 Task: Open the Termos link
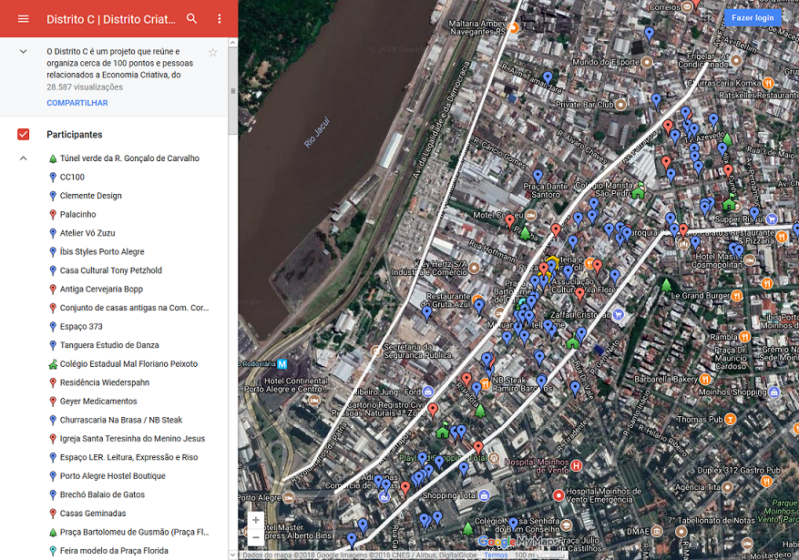496,555
